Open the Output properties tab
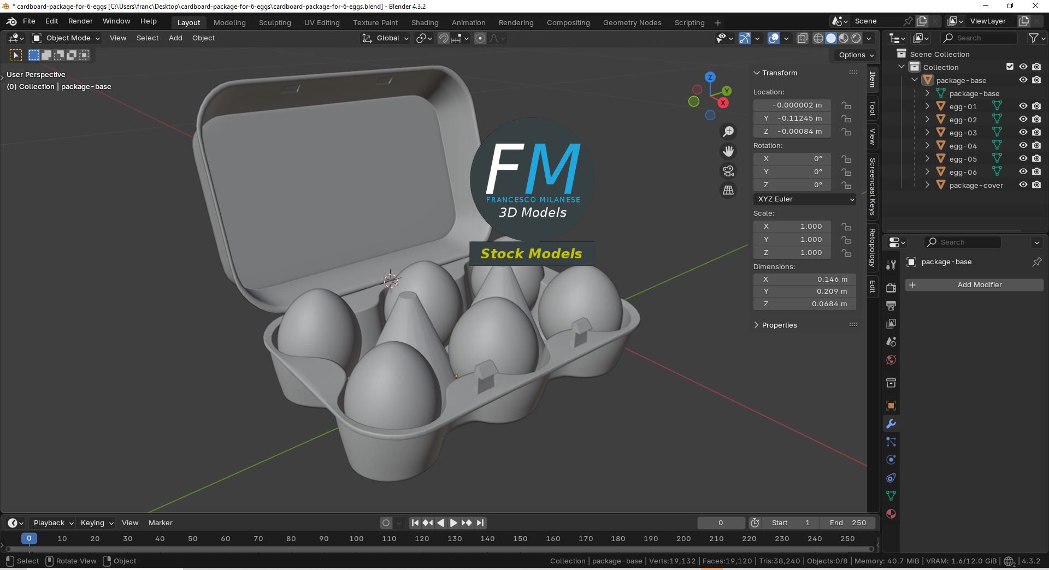The width and height of the screenshot is (1049, 570). [x=891, y=306]
